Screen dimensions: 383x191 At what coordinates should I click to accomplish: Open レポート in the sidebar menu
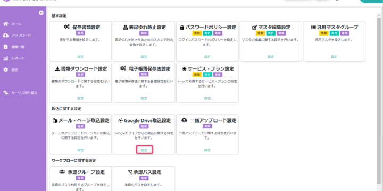[18, 58]
